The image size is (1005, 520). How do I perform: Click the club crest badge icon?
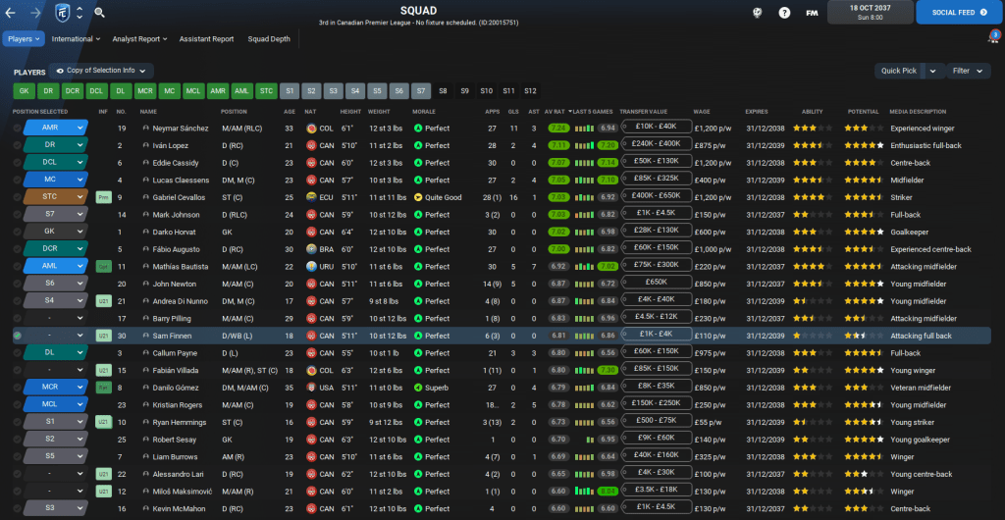pyautogui.click(x=62, y=13)
